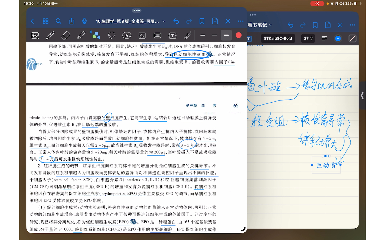The image size is (385, 240).
Task: Toggle read-only mode in the 看书笔记 window
Action: (340, 25)
